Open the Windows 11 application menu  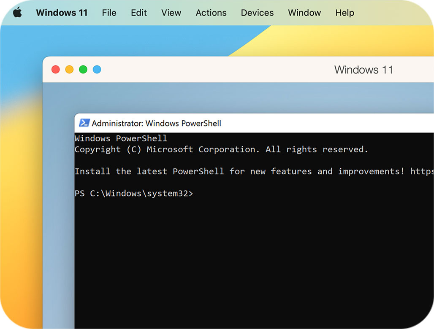point(62,13)
